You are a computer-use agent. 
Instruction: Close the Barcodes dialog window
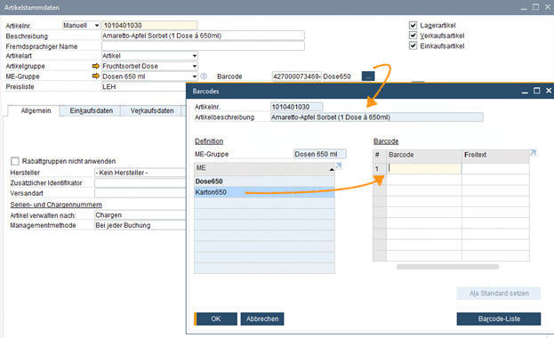549,91
